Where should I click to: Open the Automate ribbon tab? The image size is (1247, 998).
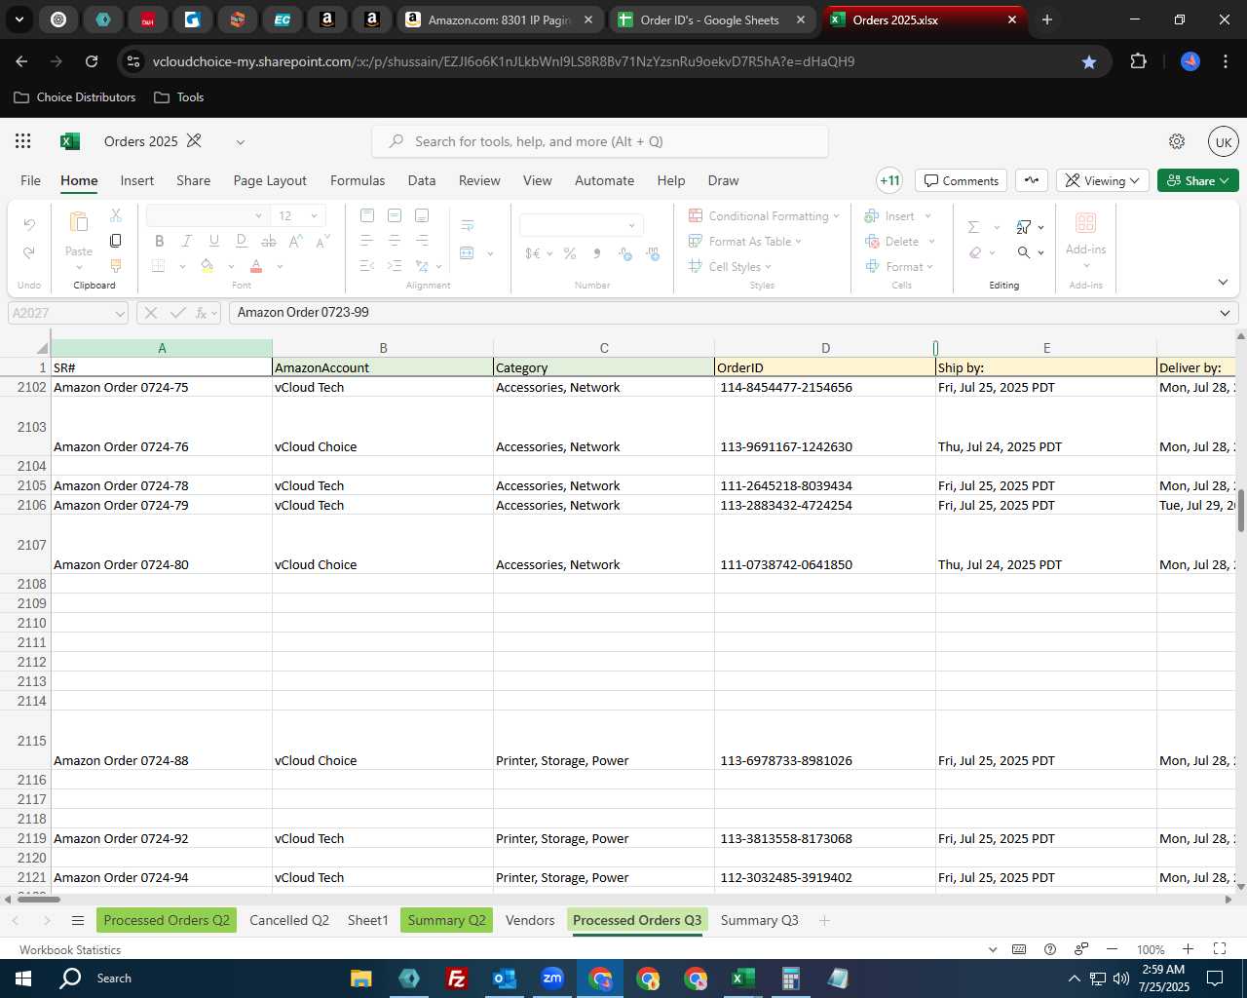coord(604,180)
